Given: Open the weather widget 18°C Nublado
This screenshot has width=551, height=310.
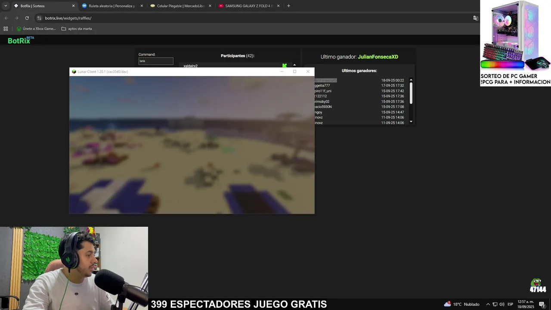Looking at the screenshot, I should tap(461, 304).
